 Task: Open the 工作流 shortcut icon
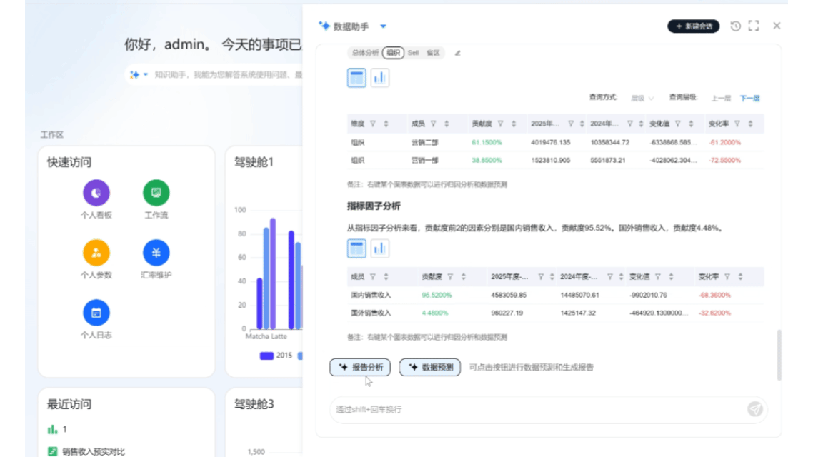point(156,193)
